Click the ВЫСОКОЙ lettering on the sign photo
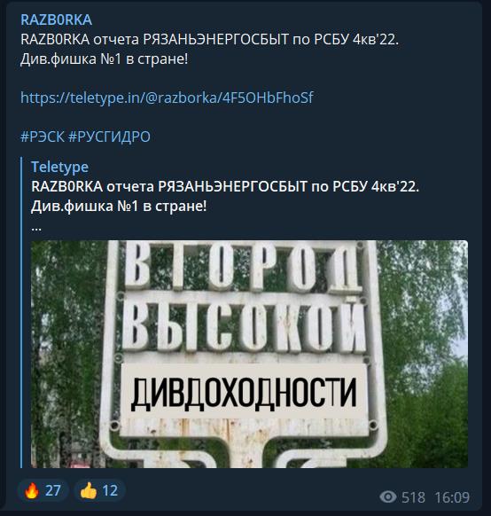 click(x=244, y=329)
